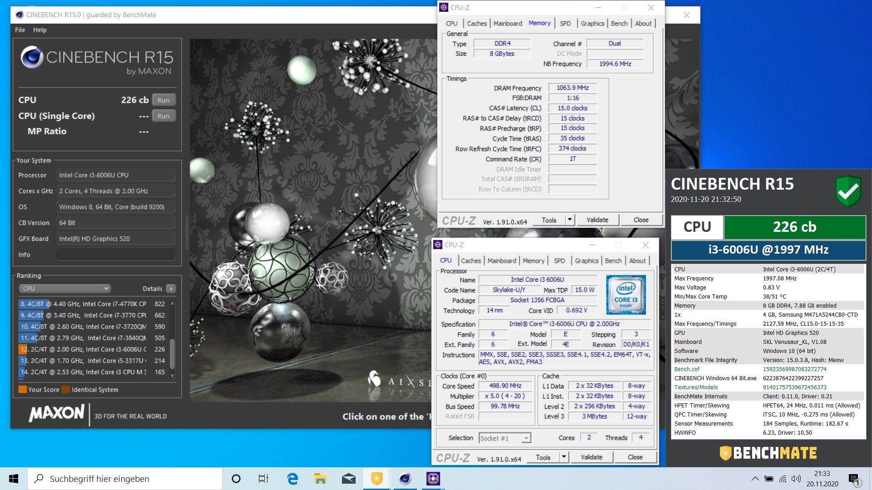Click the taskbar search box
The image size is (872, 490).
point(125,479)
